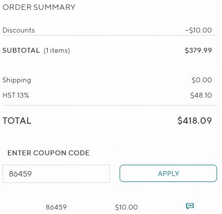Select the (1 items) count text
Image resolution: width=222 pixels, height=214 pixels.
click(x=57, y=50)
